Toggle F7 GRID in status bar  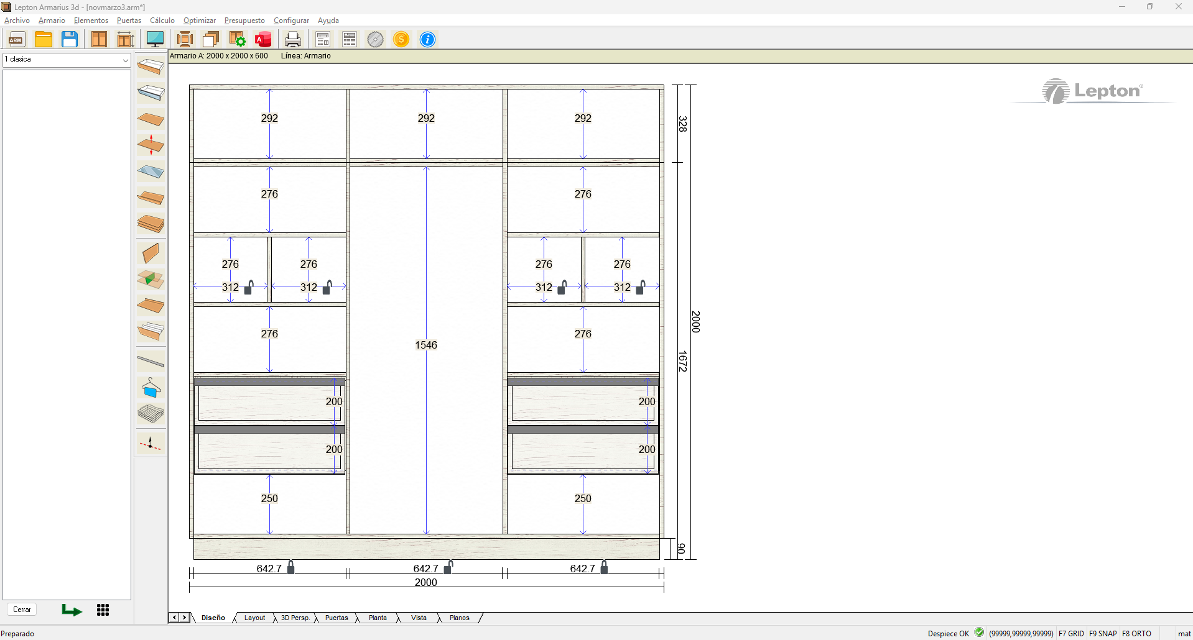[1071, 634]
